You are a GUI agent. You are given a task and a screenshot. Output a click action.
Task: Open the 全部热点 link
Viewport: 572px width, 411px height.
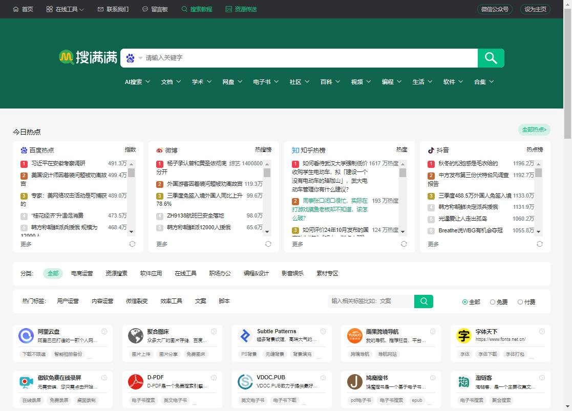coord(534,129)
